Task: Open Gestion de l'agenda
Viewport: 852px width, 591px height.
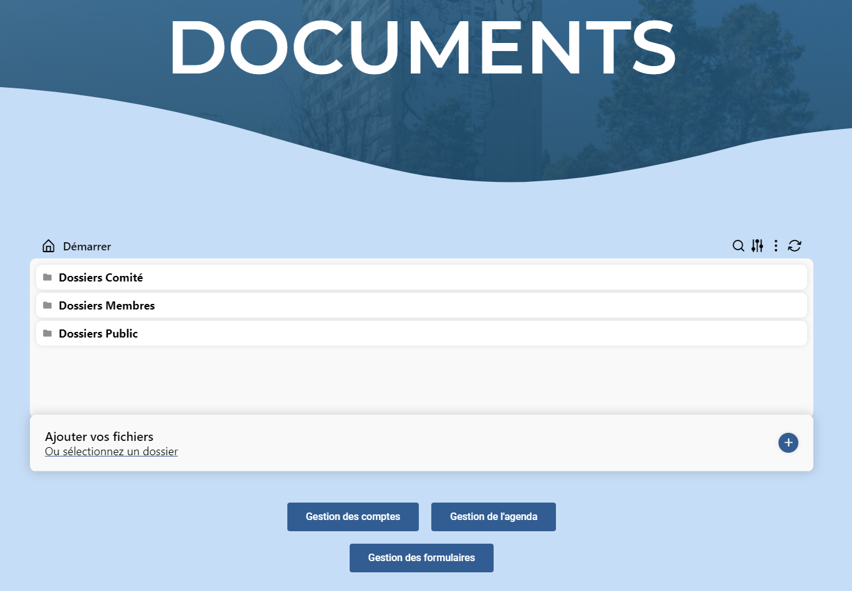Action: click(493, 517)
